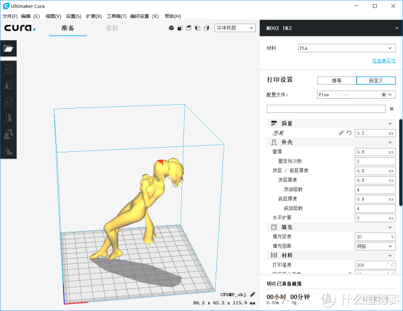403x311 pixels.
Task: Open the 实体视图 view mode dropdown
Action: pyautogui.click(x=235, y=28)
